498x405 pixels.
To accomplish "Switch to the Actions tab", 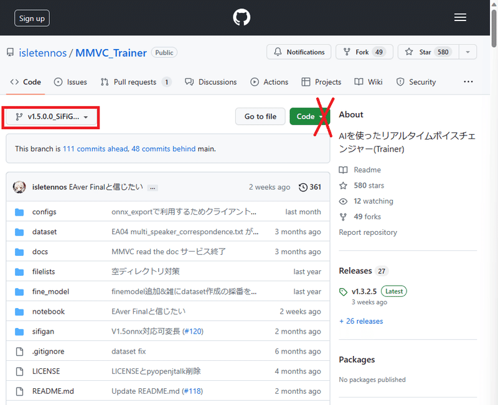I will 270,82.
